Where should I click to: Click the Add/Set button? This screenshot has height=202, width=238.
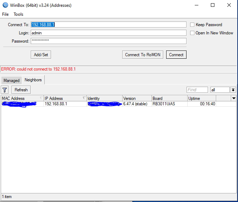tap(41, 54)
